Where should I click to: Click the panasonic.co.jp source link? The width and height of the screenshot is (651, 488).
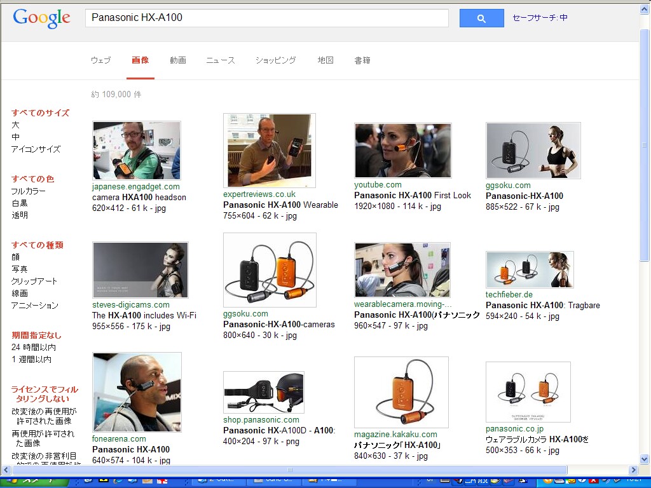[x=514, y=429]
